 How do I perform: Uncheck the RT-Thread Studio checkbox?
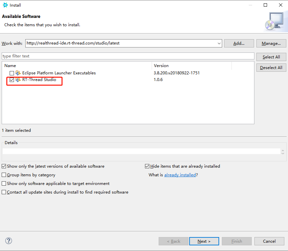point(12,80)
